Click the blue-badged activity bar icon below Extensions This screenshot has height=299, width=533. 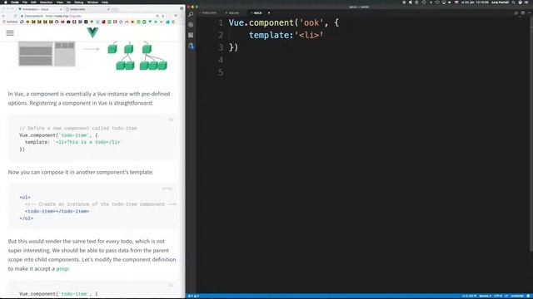click(x=191, y=47)
